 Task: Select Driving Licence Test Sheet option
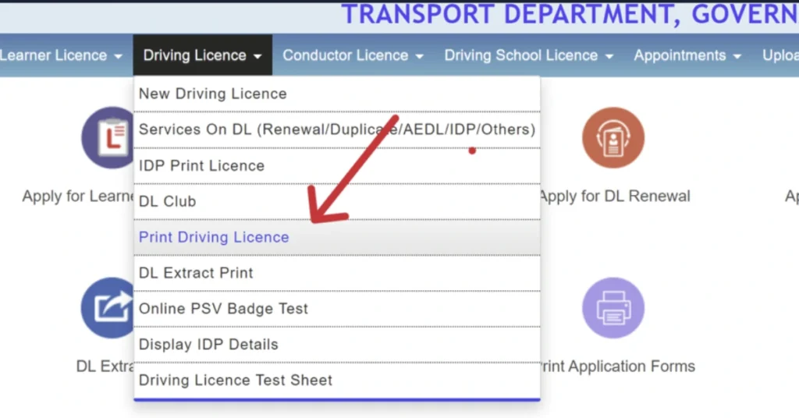[236, 381]
